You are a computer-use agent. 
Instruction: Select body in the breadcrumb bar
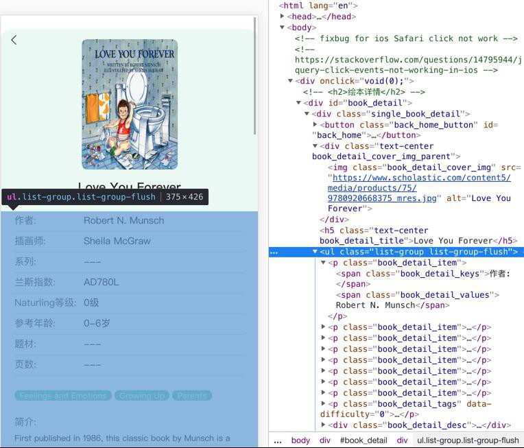pyautogui.click(x=300, y=440)
